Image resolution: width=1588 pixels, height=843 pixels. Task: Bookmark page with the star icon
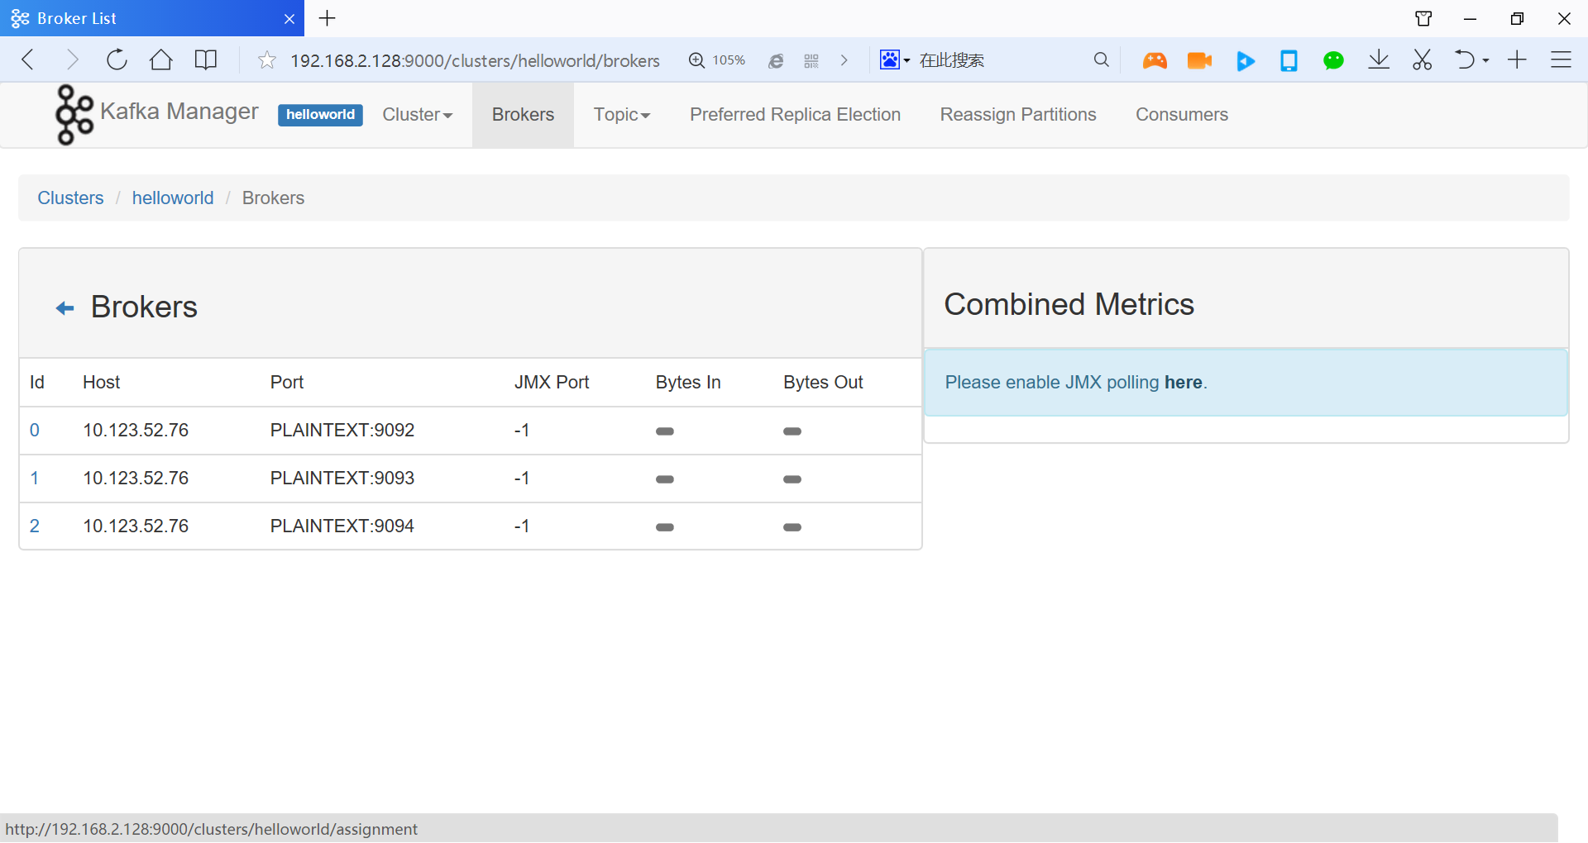tap(266, 60)
